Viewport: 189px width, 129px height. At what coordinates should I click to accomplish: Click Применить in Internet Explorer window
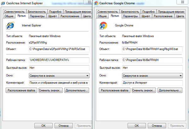84,126
